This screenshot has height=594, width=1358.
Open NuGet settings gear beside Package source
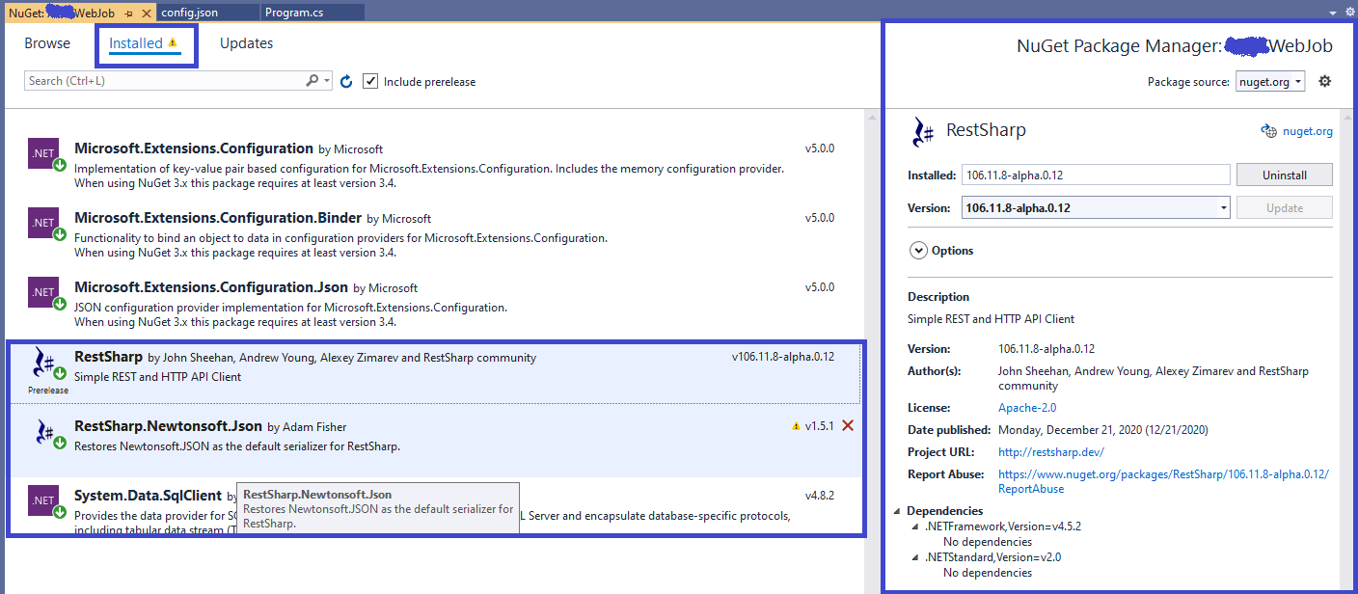coord(1325,81)
